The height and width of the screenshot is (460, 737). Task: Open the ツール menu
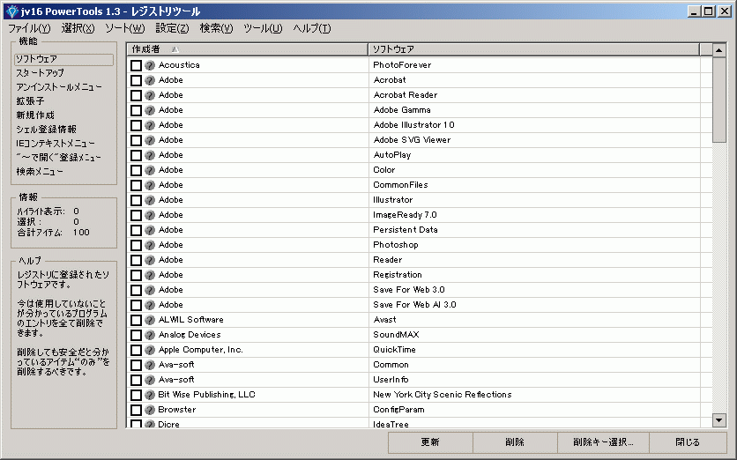(264, 29)
